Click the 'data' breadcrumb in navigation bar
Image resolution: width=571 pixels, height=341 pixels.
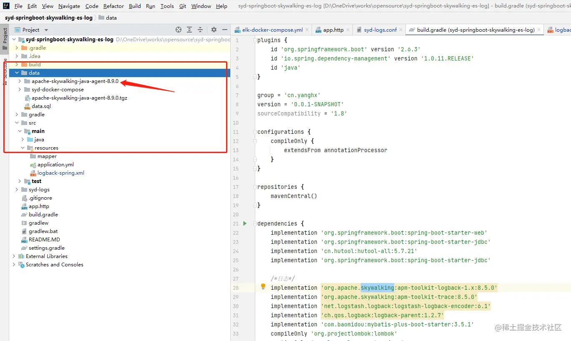(x=108, y=18)
